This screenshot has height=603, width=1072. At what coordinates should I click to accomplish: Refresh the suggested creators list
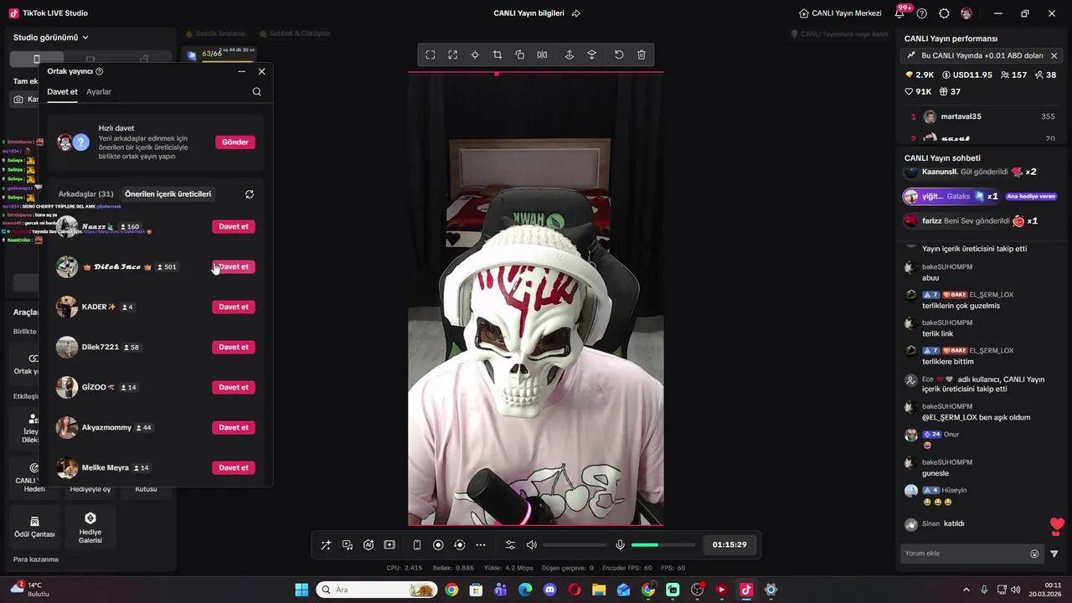(250, 194)
